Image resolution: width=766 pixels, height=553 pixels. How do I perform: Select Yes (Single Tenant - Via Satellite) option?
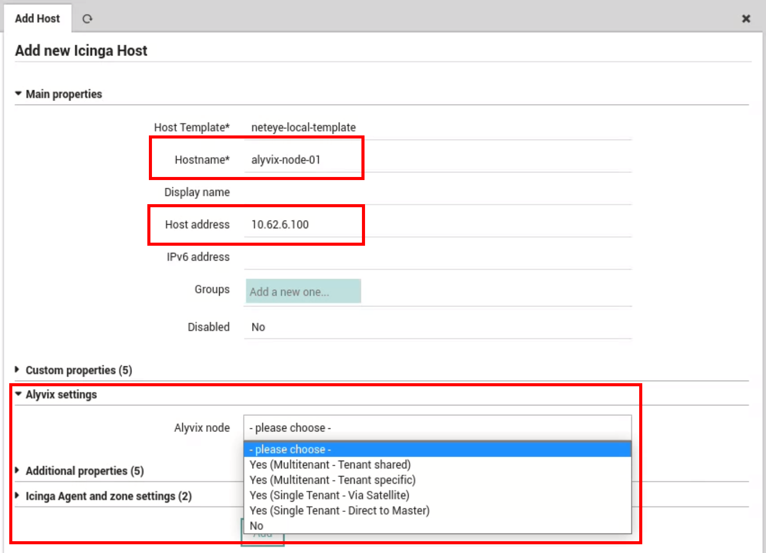[x=329, y=495]
